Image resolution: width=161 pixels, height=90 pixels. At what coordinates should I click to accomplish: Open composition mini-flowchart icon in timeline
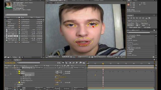(x=59, y=63)
